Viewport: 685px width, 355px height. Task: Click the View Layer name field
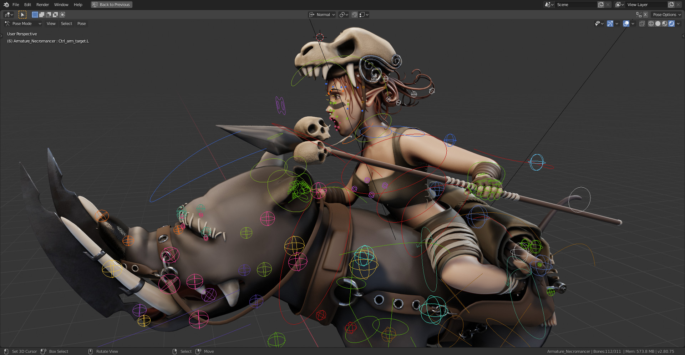[x=646, y=5]
